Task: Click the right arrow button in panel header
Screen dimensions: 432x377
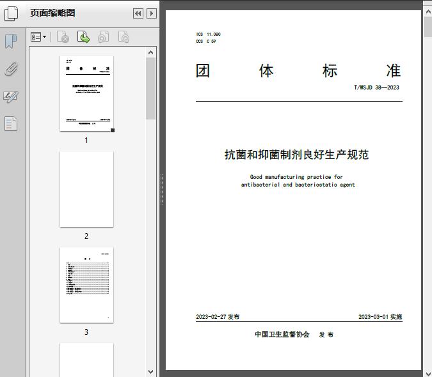Action: 152,13
